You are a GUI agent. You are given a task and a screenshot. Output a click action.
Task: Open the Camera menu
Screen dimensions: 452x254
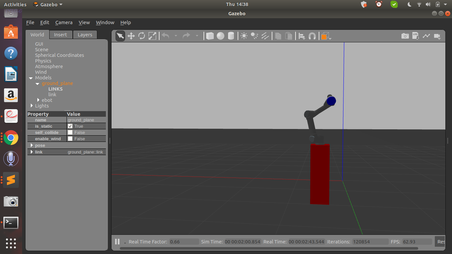pyautogui.click(x=64, y=22)
